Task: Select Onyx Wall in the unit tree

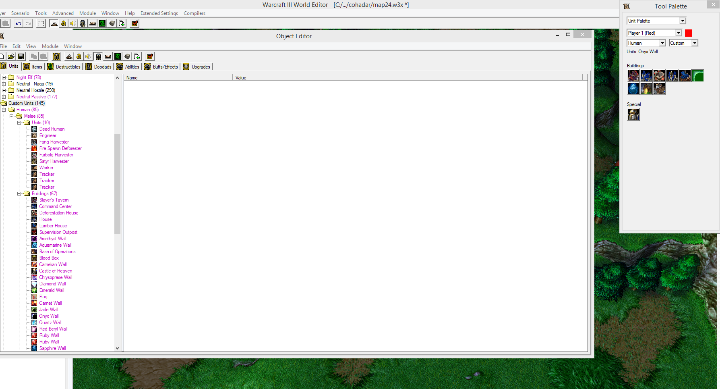Action: click(x=49, y=316)
